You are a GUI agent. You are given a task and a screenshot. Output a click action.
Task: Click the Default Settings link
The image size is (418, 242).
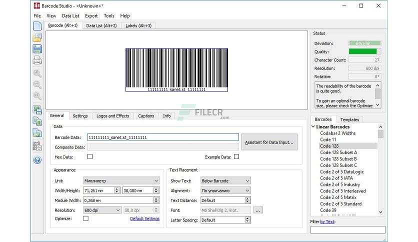145,218
